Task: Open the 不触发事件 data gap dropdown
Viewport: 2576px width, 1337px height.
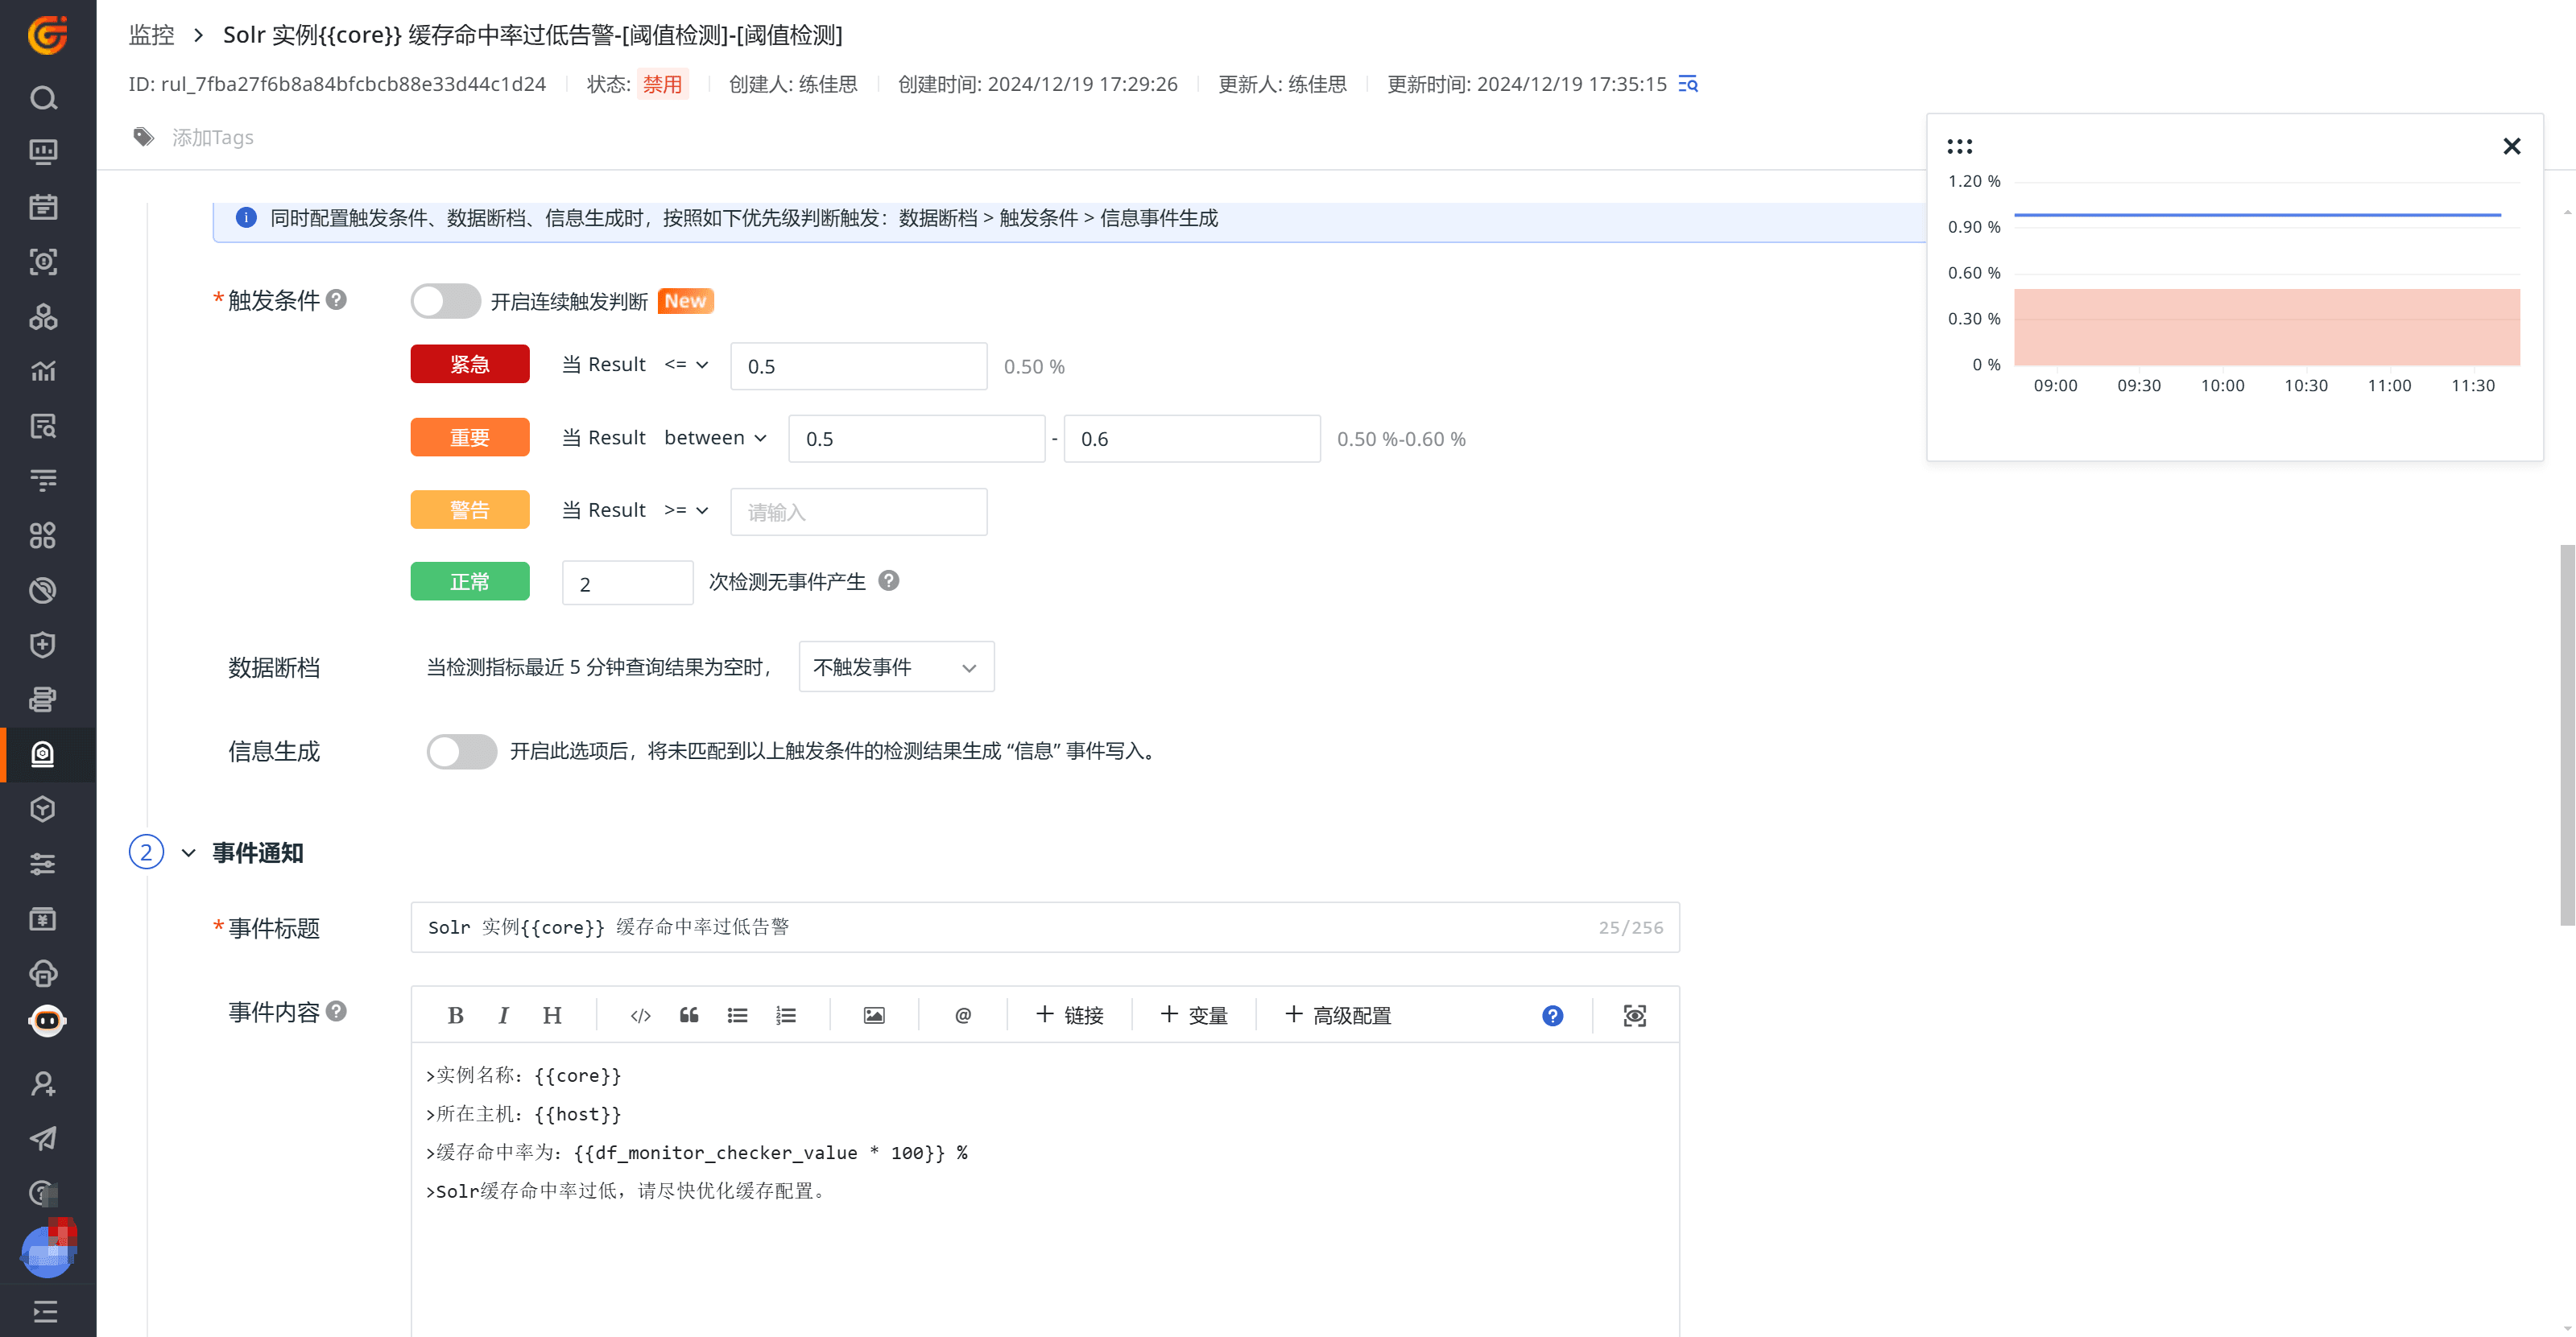Action: 896,666
